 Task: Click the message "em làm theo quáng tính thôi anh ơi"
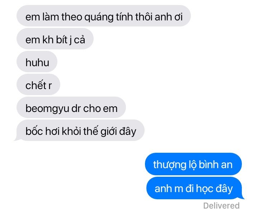tap(104, 16)
